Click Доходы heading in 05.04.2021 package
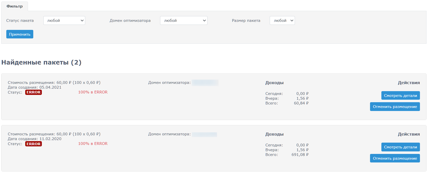This screenshot has height=173, width=427. 274,83
